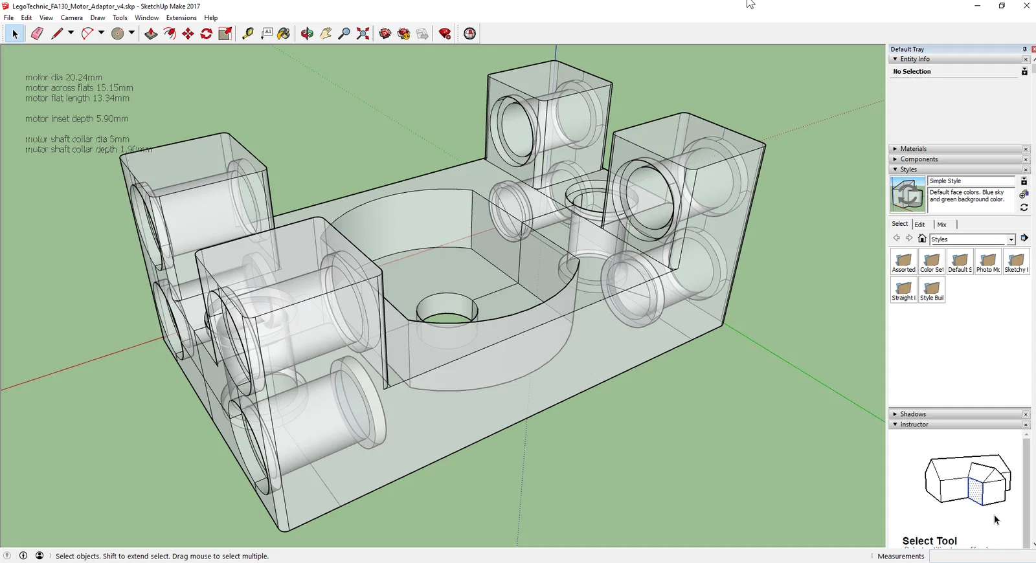Expand the Materials panel

(913, 149)
